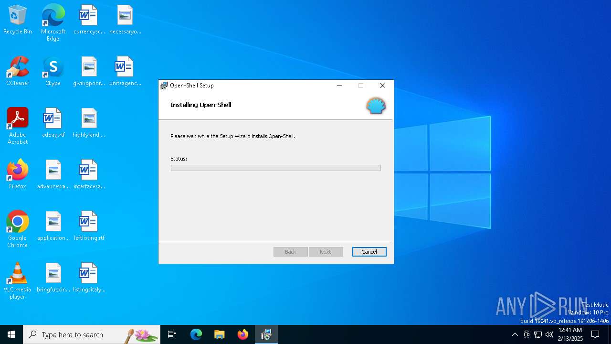The image size is (611, 344).
Task: Open the Meet Now tray icon
Action: pyautogui.click(x=527, y=334)
